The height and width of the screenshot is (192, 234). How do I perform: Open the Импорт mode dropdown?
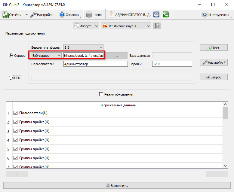pyautogui.click(x=86, y=26)
